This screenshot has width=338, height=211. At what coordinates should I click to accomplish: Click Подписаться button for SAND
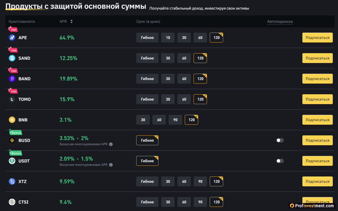pyautogui.click(x=317, y=58)
